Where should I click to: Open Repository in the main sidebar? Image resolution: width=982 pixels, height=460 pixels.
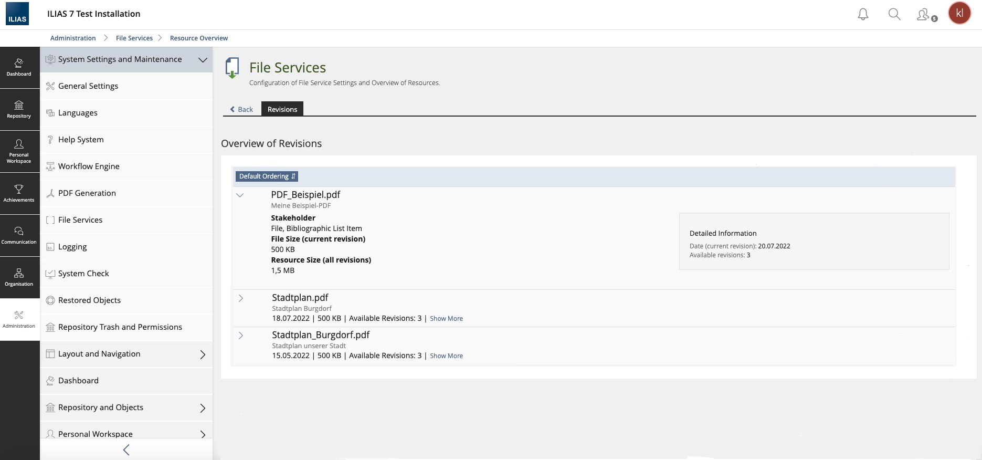19,109
